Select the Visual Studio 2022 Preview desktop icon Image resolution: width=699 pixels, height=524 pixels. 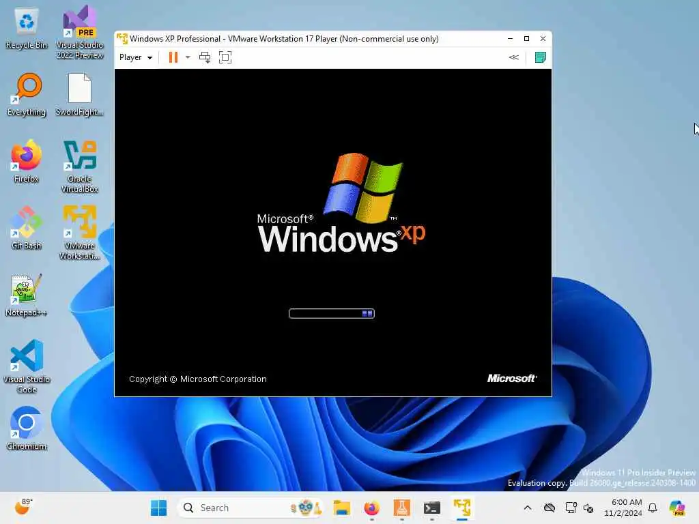pyautogui.click(x=80, y=33)
